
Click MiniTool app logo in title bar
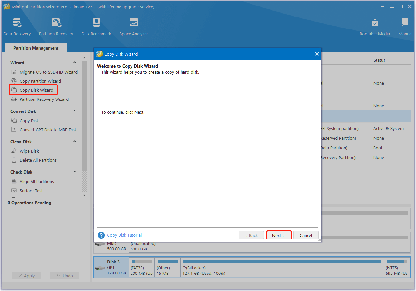(x=6, y=7)
